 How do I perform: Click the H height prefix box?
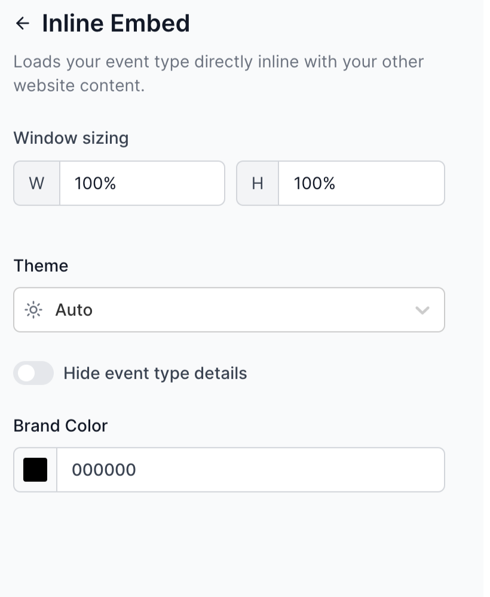point(258,183)
